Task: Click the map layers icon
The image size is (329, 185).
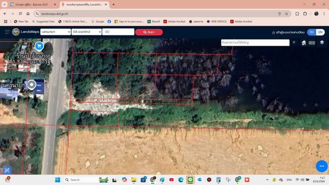Action: [322, 43]
